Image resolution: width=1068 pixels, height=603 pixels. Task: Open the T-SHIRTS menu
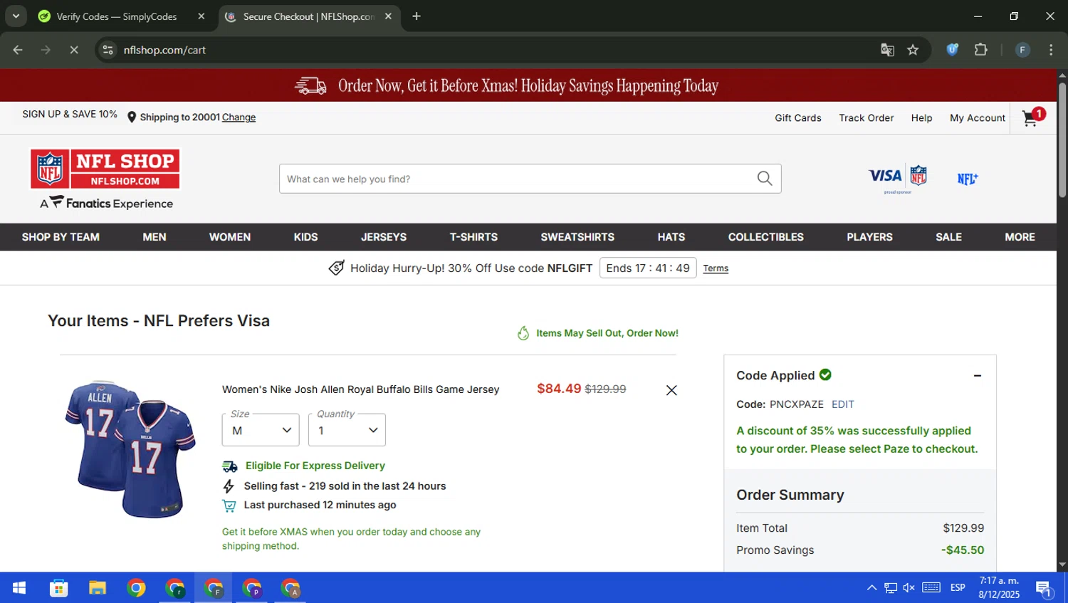pyautogui.click(x=473, y=237)
